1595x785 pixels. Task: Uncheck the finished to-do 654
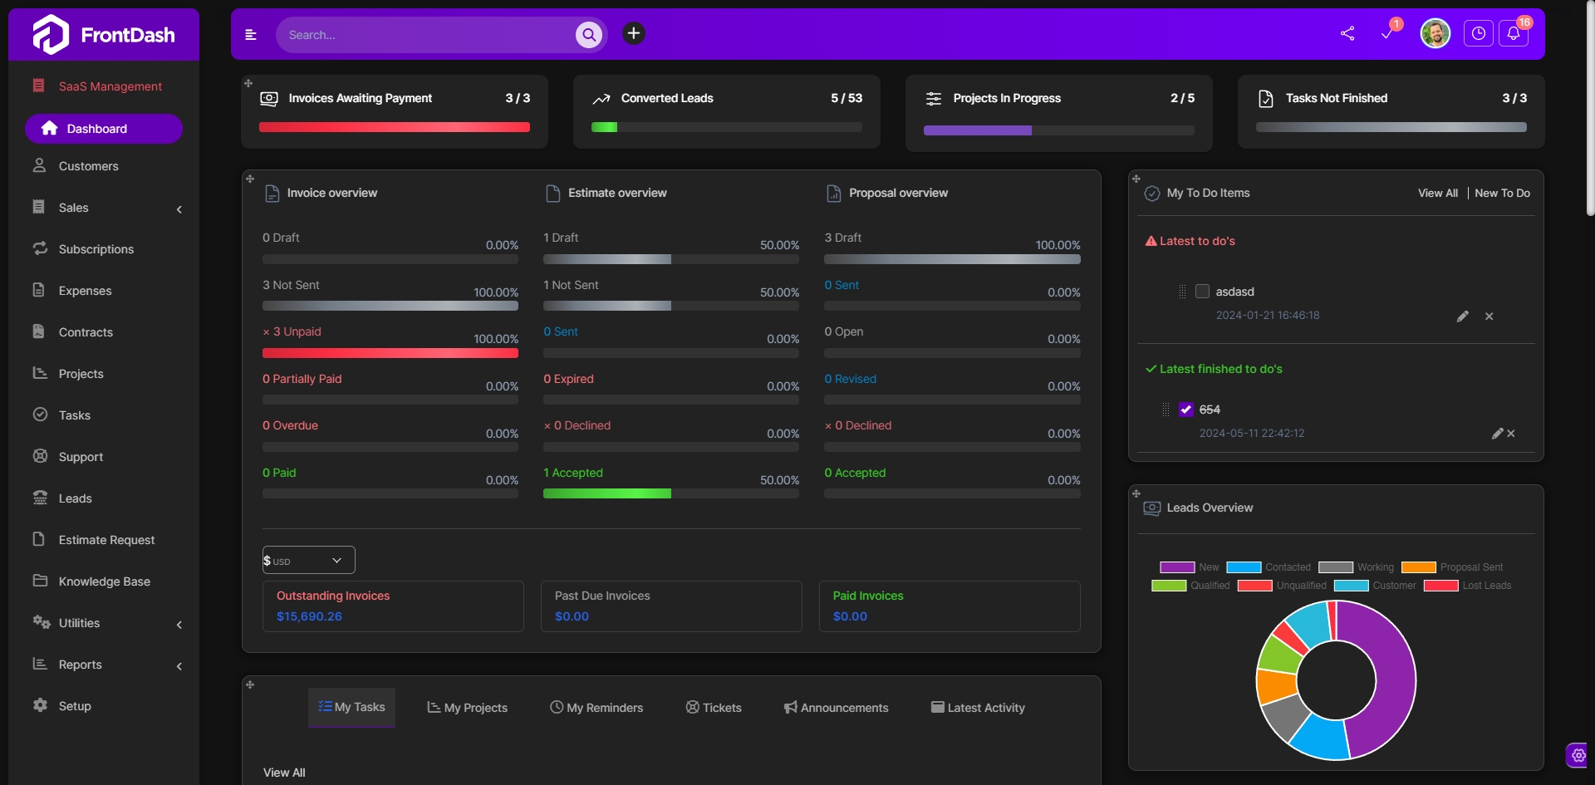[1187, 409]
